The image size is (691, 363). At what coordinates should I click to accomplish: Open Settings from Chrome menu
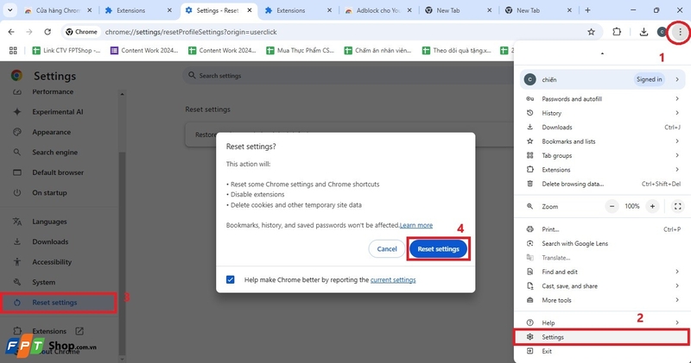[x=601, y=337]
